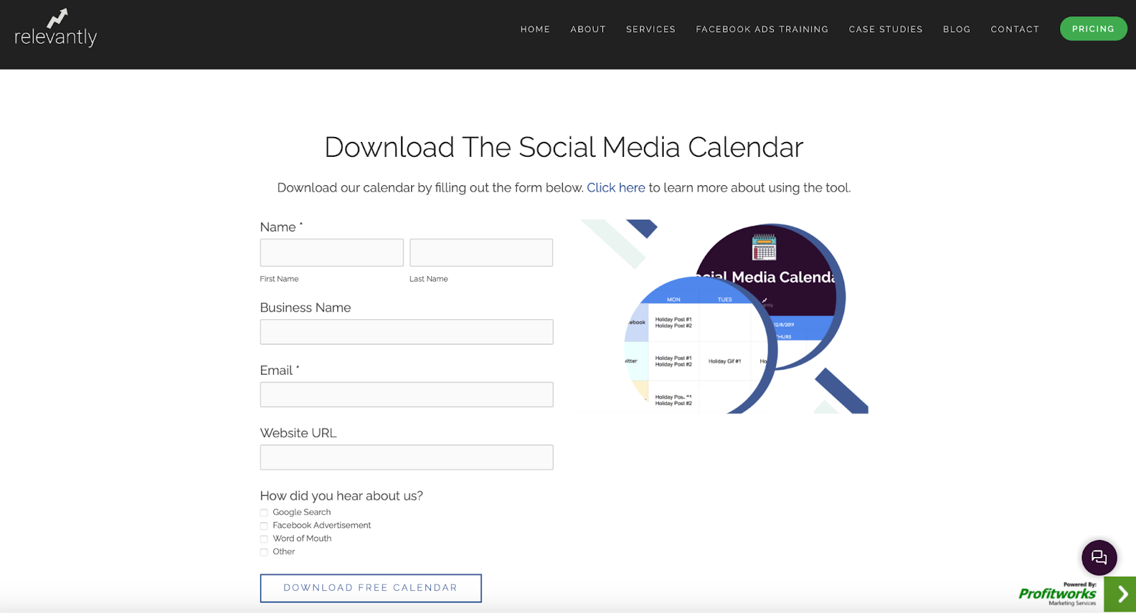Click into the Last Name field

(481, 253)
